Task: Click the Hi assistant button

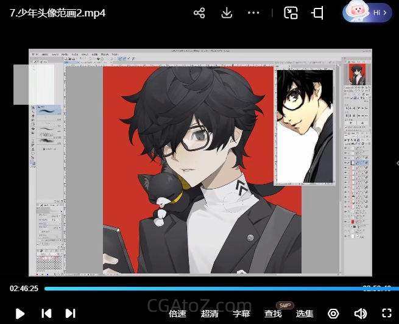Action: pyautogui.click(x=367, y=12)
